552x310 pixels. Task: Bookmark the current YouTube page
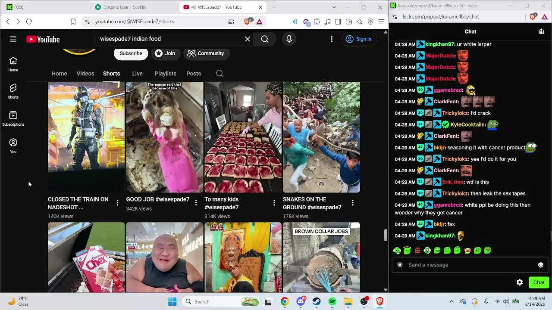click(x=73, y=22)
